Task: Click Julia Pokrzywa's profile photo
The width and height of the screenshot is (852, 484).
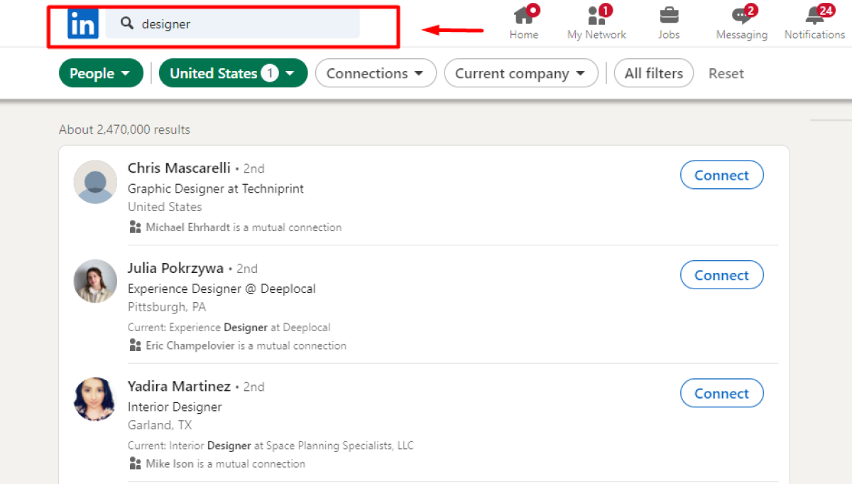Action: coord(94,281)
